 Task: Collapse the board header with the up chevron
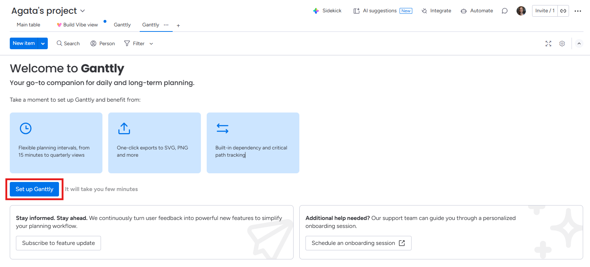[x=579, y=43]
